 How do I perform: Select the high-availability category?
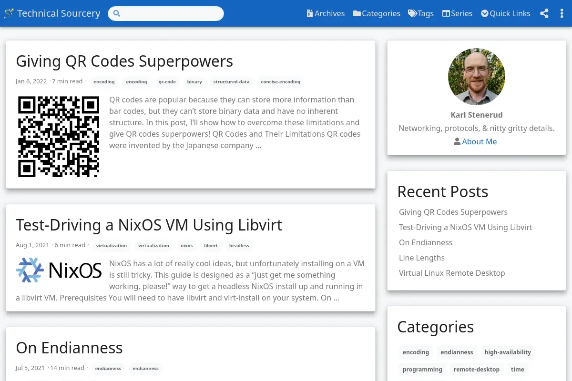tap(508, 352)
